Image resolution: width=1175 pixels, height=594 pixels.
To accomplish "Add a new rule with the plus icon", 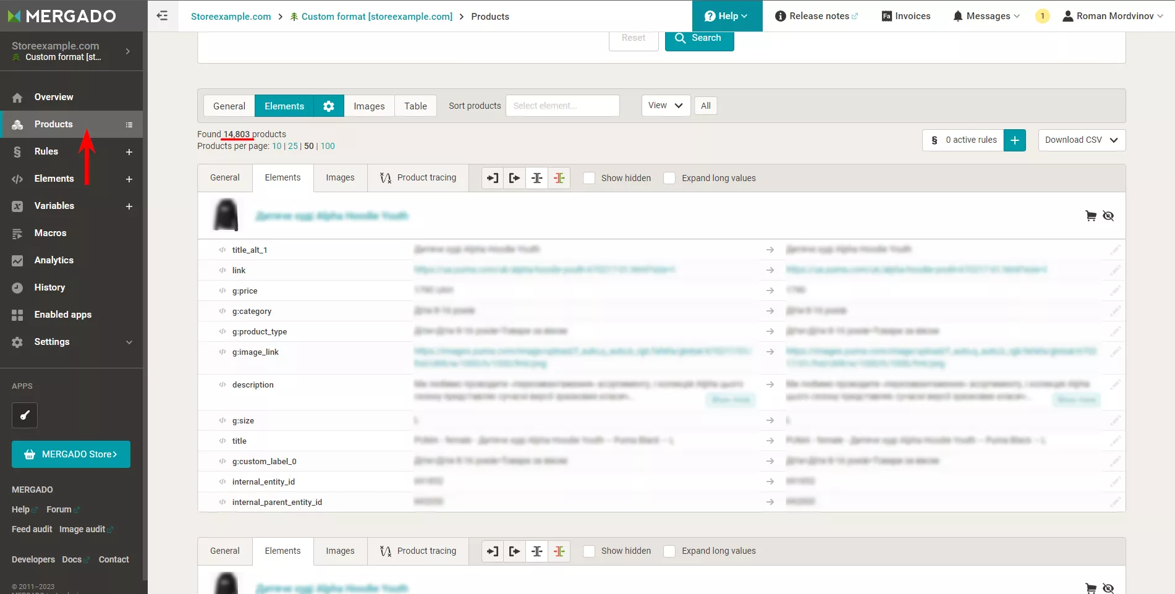I will 129,151.
